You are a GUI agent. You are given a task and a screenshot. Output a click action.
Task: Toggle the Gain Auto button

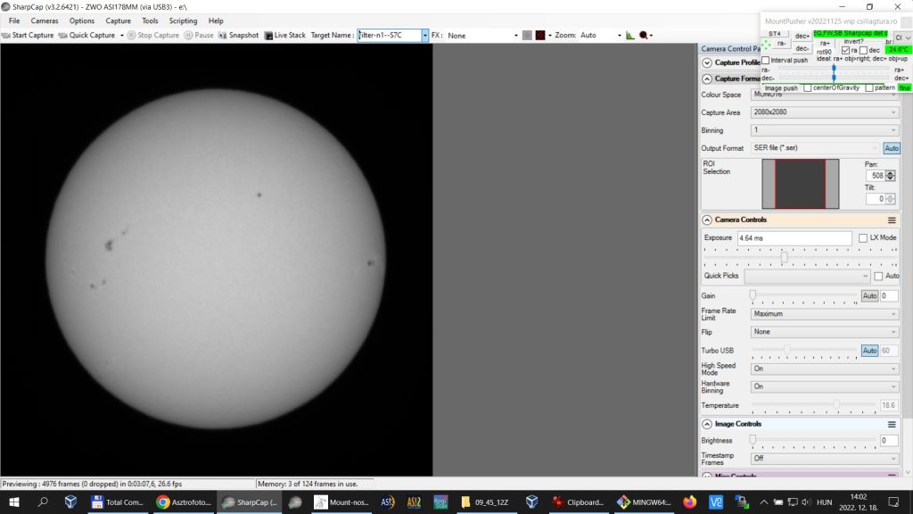coord(869,296)
